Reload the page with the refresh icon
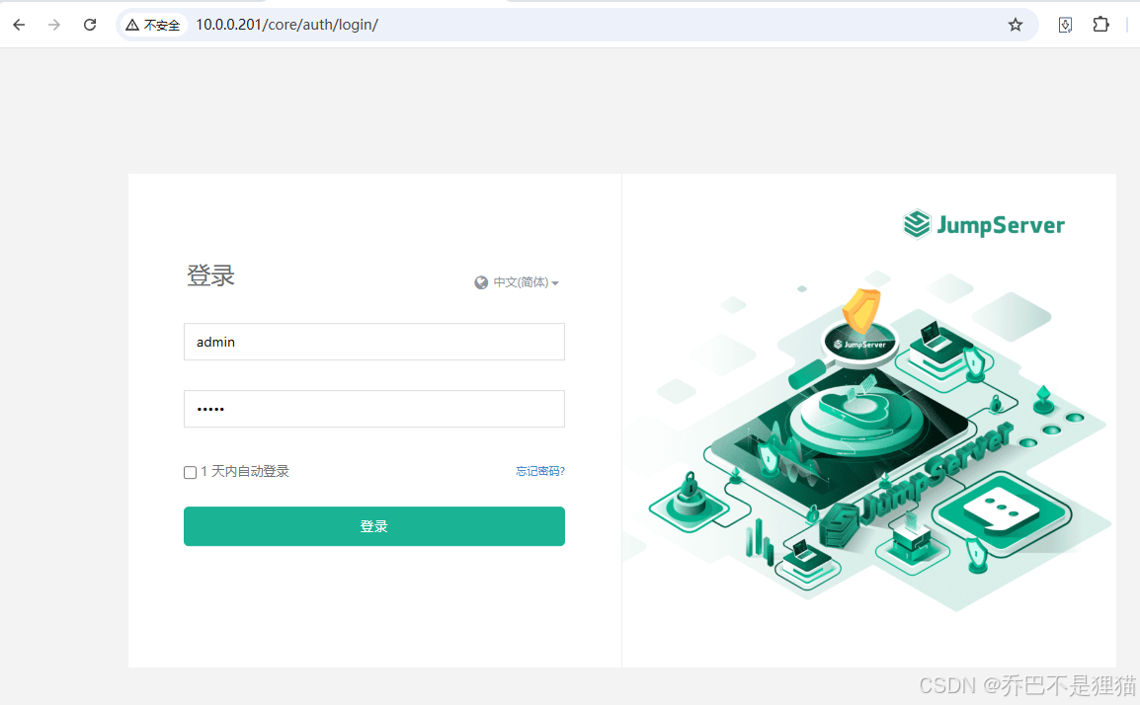Viewport: 1140px width, 705px height. click(90, 25)
